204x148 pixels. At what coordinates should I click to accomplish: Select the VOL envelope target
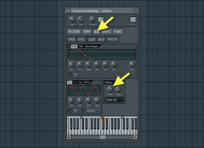click(82, 40)
